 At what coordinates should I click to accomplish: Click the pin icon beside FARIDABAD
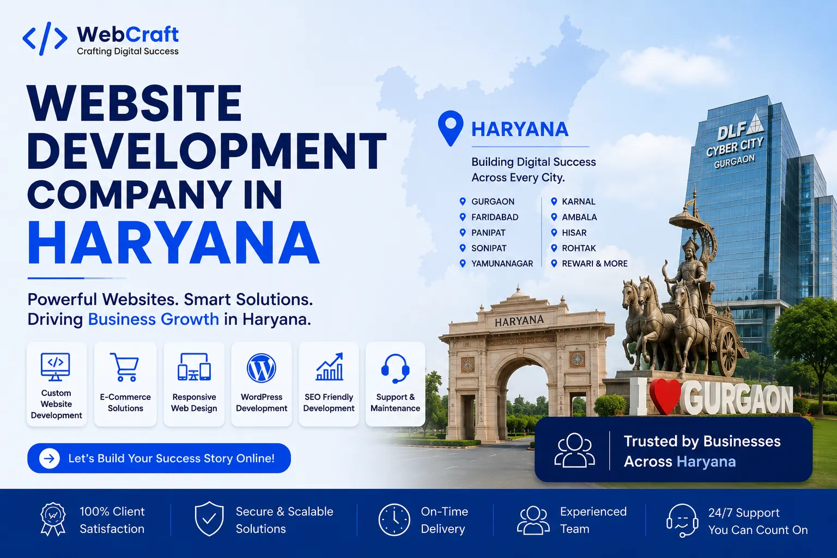coord(463,217)
